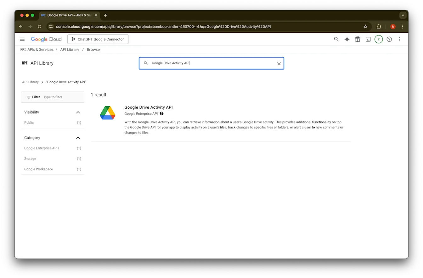The image size is (423, 278).
Task: Click the browser forward arrow
Action: (x=30, y=27)
